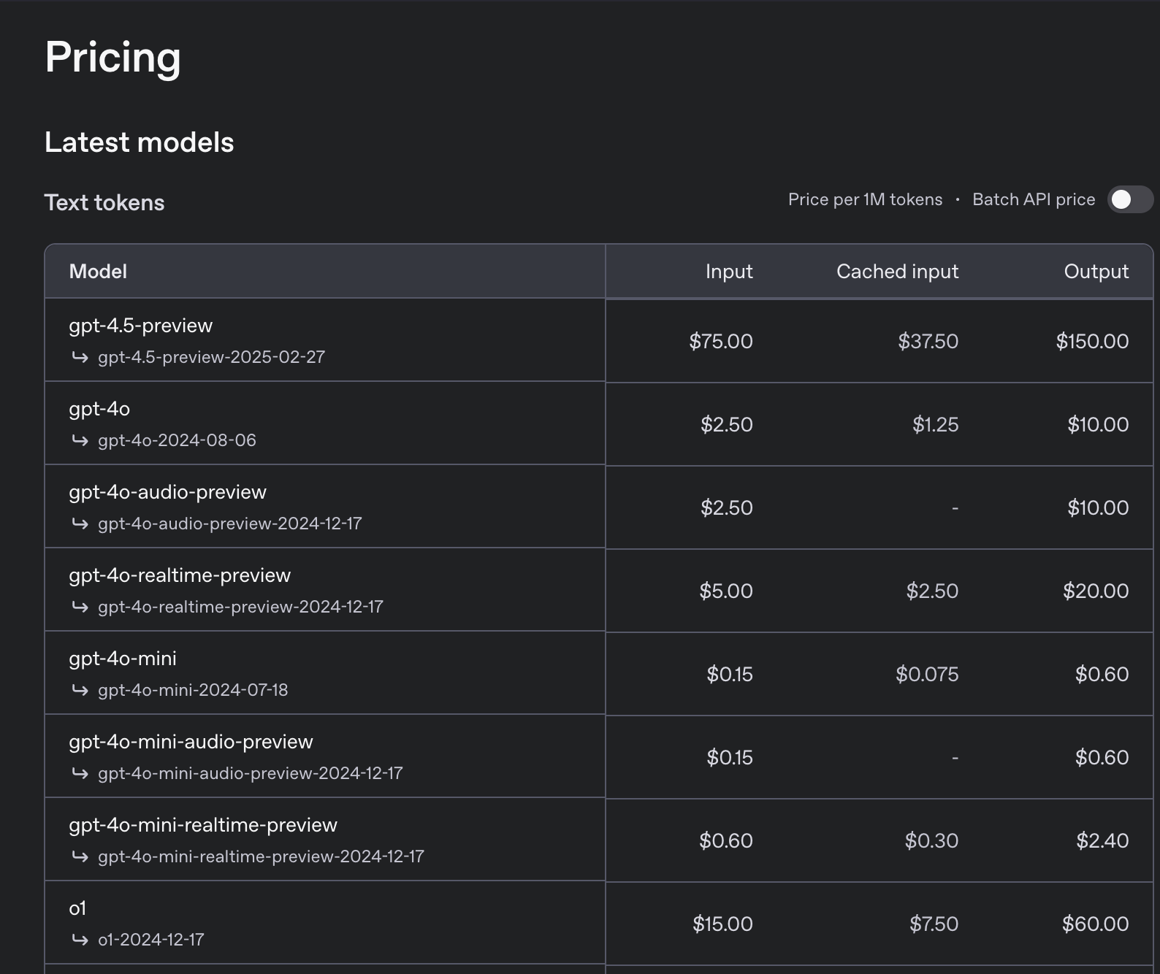Click the $150.00 output price cell
Screen dimensions: 1160x974
[x=1091, y=341]
